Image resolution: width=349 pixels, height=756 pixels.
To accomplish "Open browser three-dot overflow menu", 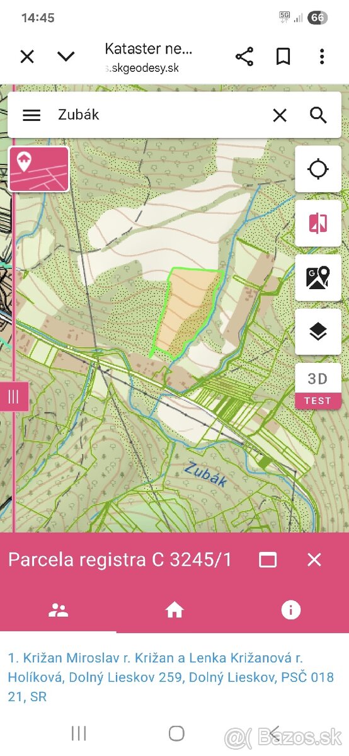I will tap(322, 57).
